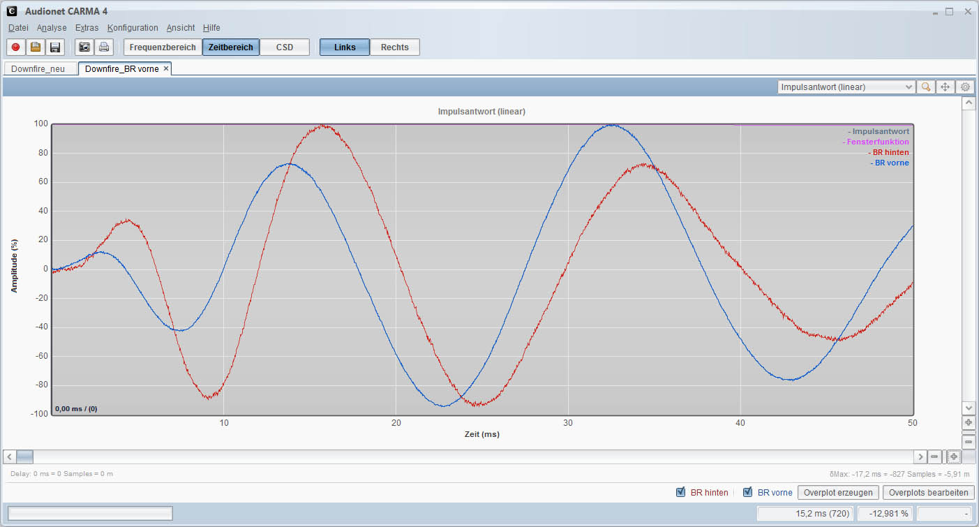This screenshot has height=527, width=979.
Task: Click the Overplots bearbeiten button
Action: pyautogui.click(x=928, y=493)
